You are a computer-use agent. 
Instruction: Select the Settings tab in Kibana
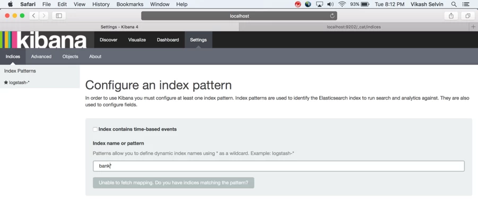click(198, 40)
